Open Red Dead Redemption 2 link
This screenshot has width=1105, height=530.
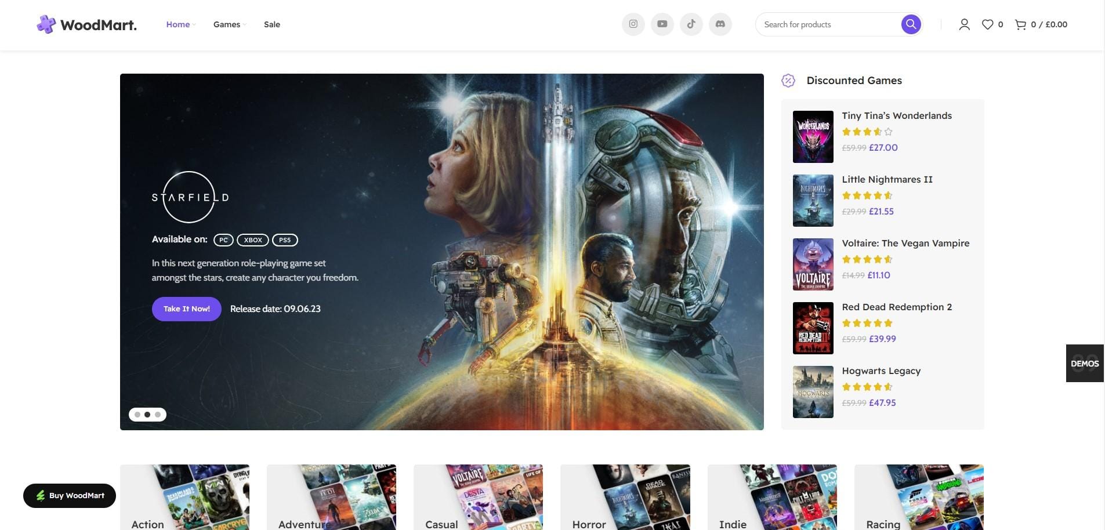pyautogui.click(x=897, y=307)
